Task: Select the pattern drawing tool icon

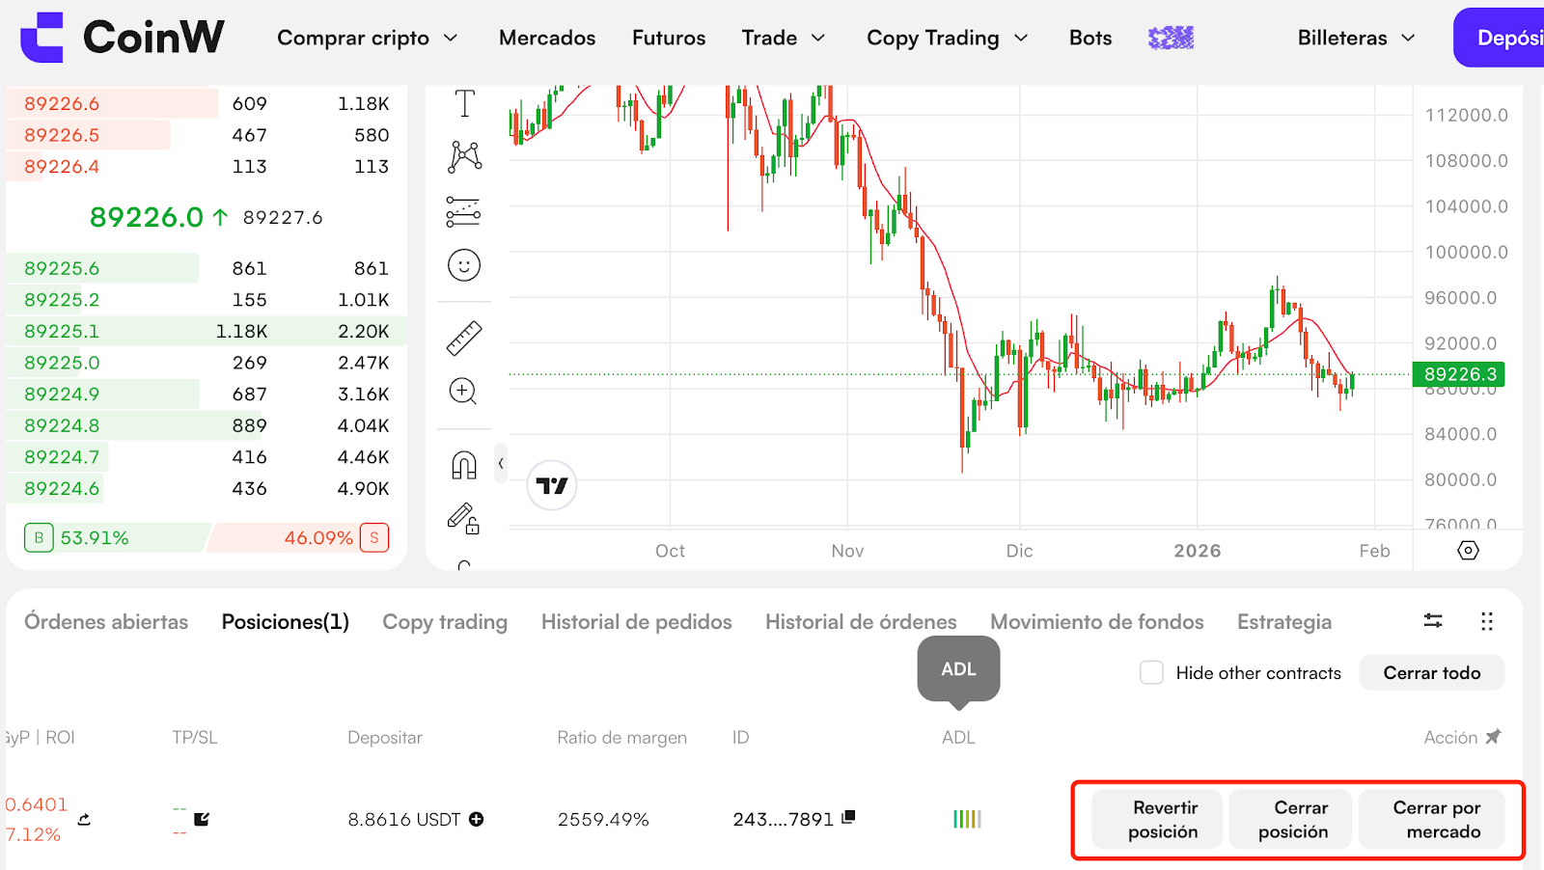Action: (464, 156)
